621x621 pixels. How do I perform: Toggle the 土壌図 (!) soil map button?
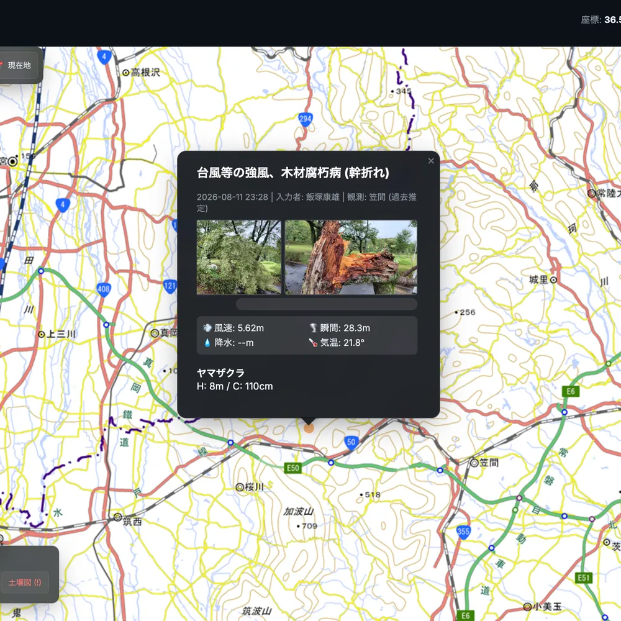(x=25, y=582)
